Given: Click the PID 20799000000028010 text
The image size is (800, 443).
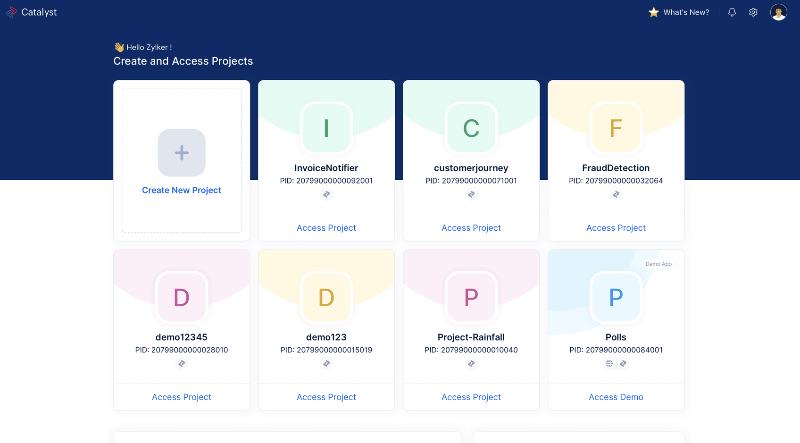Looking at the screenshot, I should coord(182,350).
